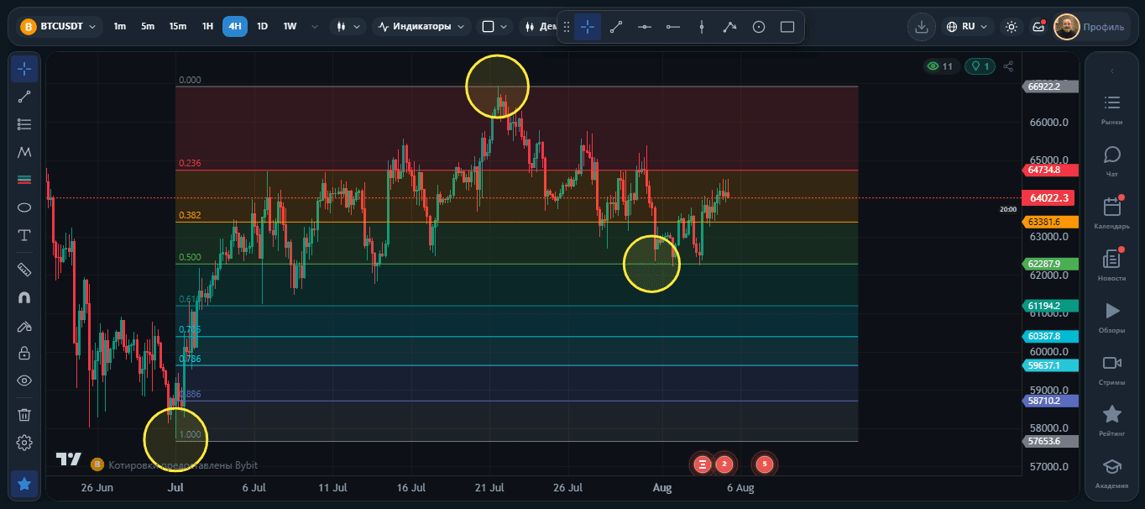Viewport: 1145px width, 509px height.
Task: Select the rectangle tool in floating toolbar
Action: point(787,27)
